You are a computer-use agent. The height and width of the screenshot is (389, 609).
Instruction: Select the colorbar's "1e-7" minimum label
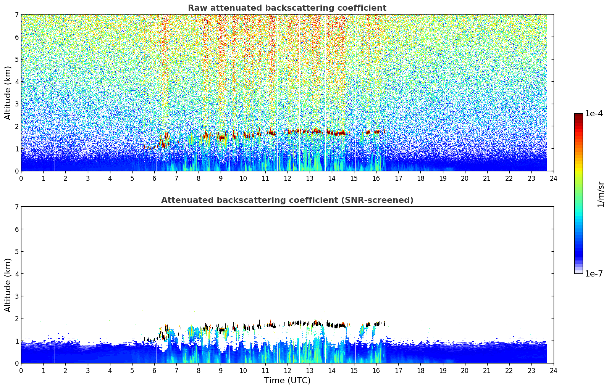594,274
